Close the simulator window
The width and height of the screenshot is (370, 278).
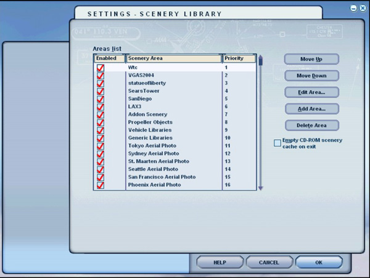pos(363,8)
